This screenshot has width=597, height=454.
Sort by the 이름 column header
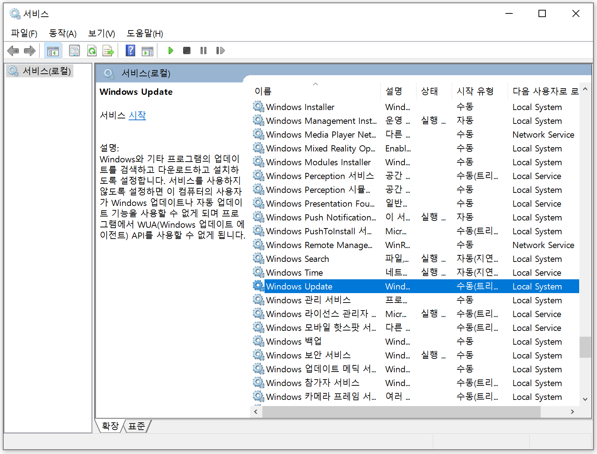pyautogui.click(x=315, y=91)
